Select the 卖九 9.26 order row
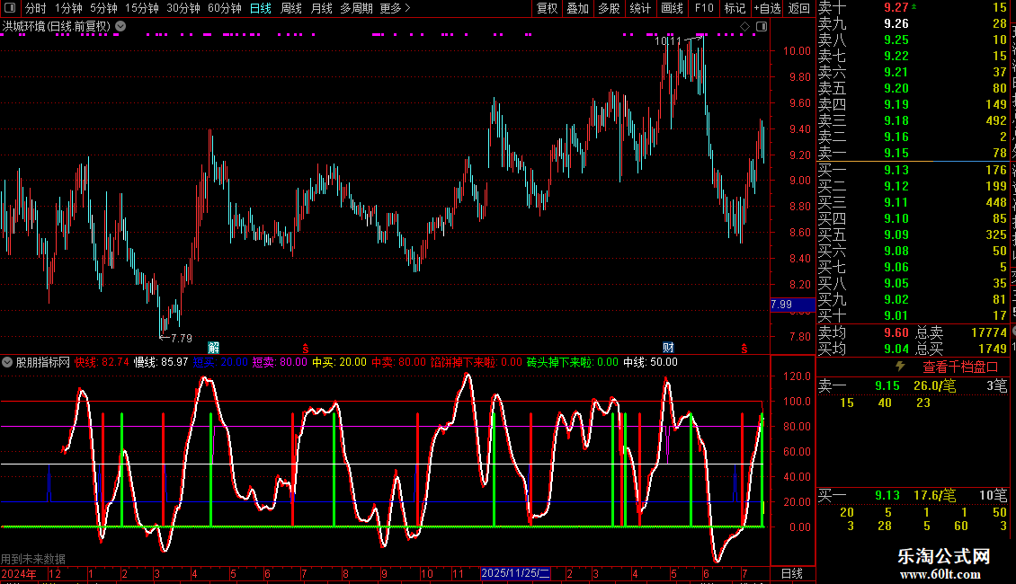The height and width of the screenshot is (584, 1016). click(913, 23)
